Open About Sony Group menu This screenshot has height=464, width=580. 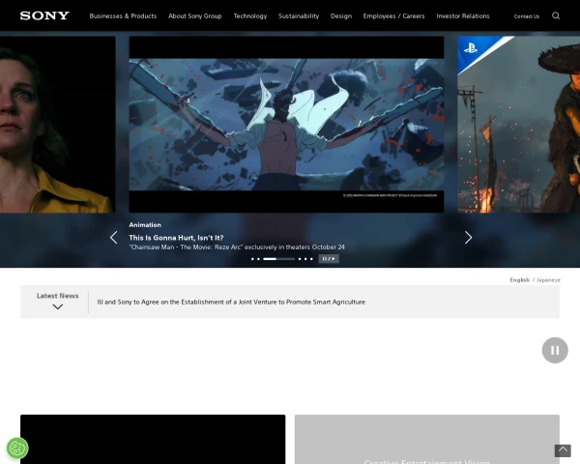tap(195, 15)
